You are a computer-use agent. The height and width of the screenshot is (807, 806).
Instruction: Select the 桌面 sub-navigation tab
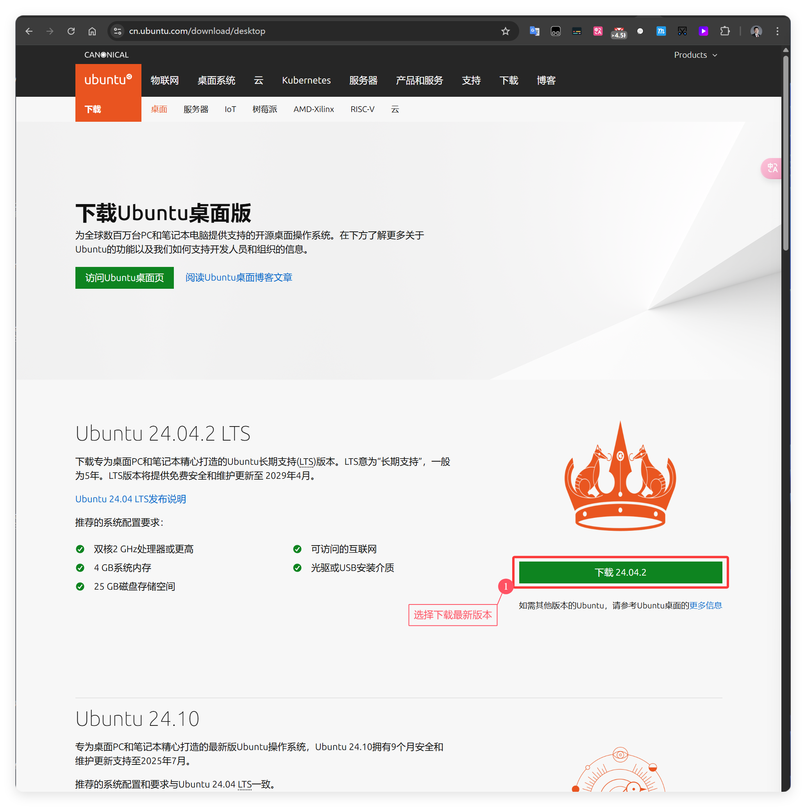click(x=159, y=109)
